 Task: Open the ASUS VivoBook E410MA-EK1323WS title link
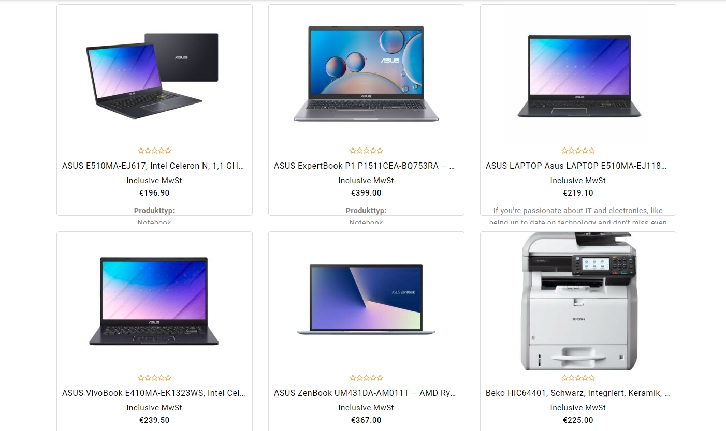pyautogui.click(x=154, y=393)
